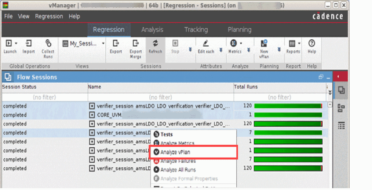Select Tests in context menu
The height and width of the screenshot is (190, 372).
194,135
